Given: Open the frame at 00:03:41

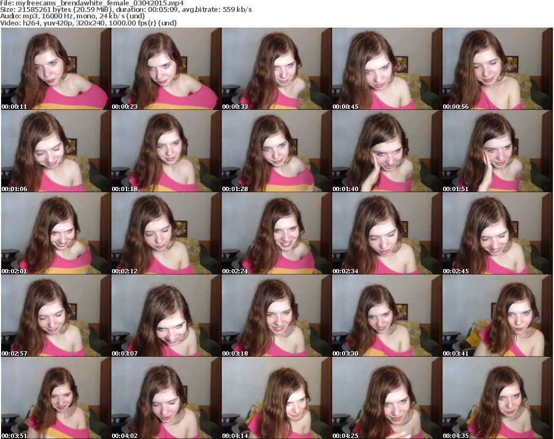Looking at the screenshot, I should [x=497, y=316].
